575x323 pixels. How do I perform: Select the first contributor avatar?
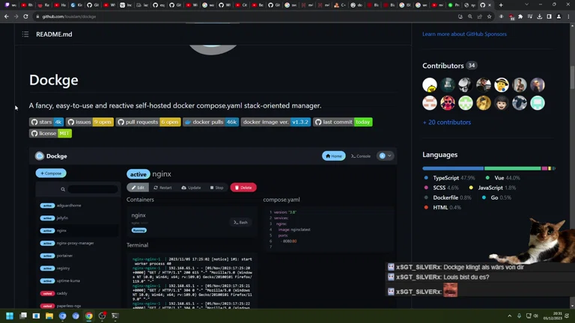click(x=430, y=85)
